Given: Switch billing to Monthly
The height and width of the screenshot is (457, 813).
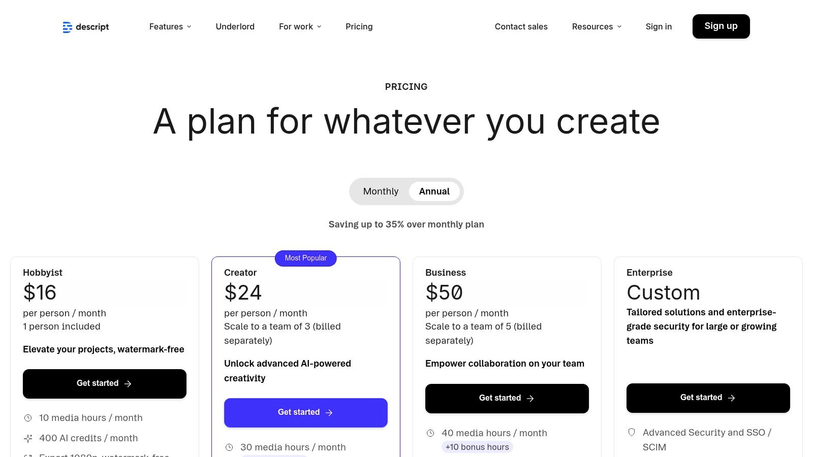Looking at the screenshot, I should (380, 191).
